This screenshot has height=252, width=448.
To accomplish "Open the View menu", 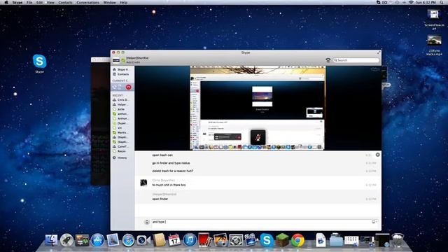I will pos(50,2).
